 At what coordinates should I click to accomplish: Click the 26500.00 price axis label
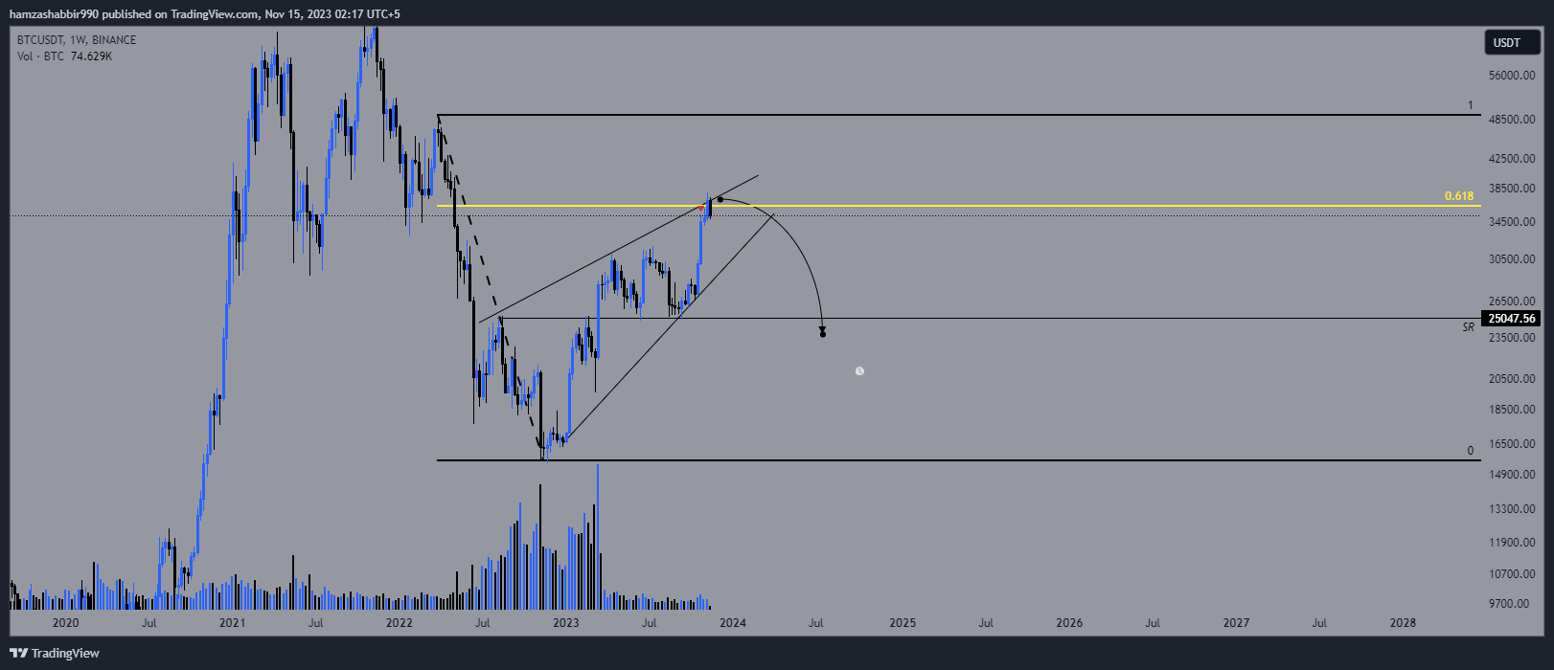coord(1512,301)
